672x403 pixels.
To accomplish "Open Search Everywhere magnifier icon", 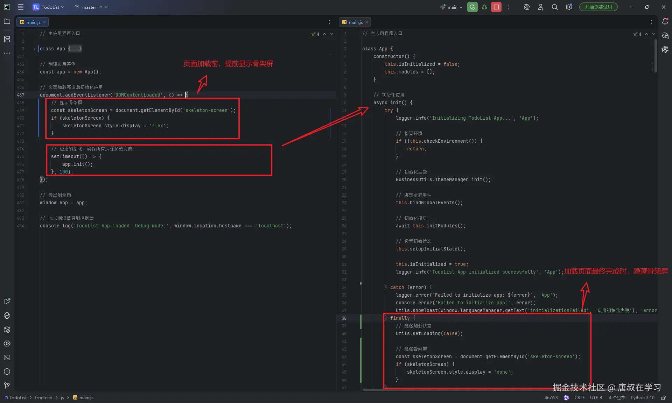I will tap(555, 7).
